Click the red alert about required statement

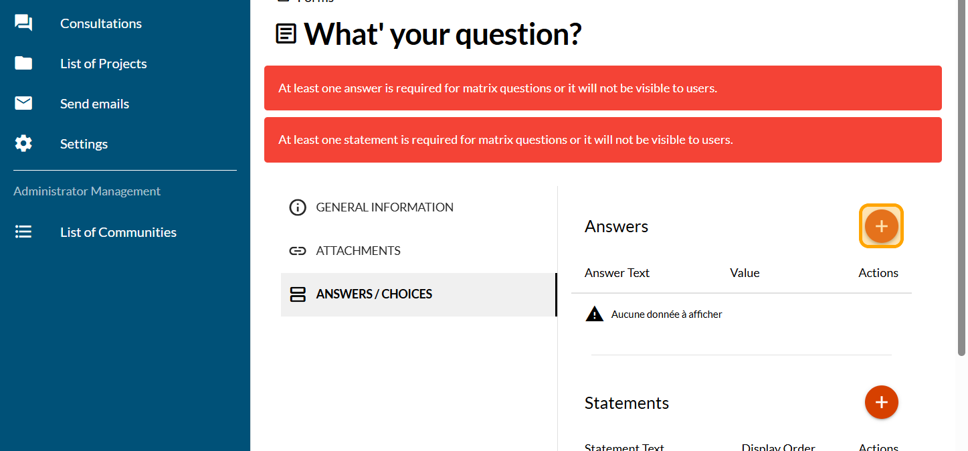[x=603, y=140]
